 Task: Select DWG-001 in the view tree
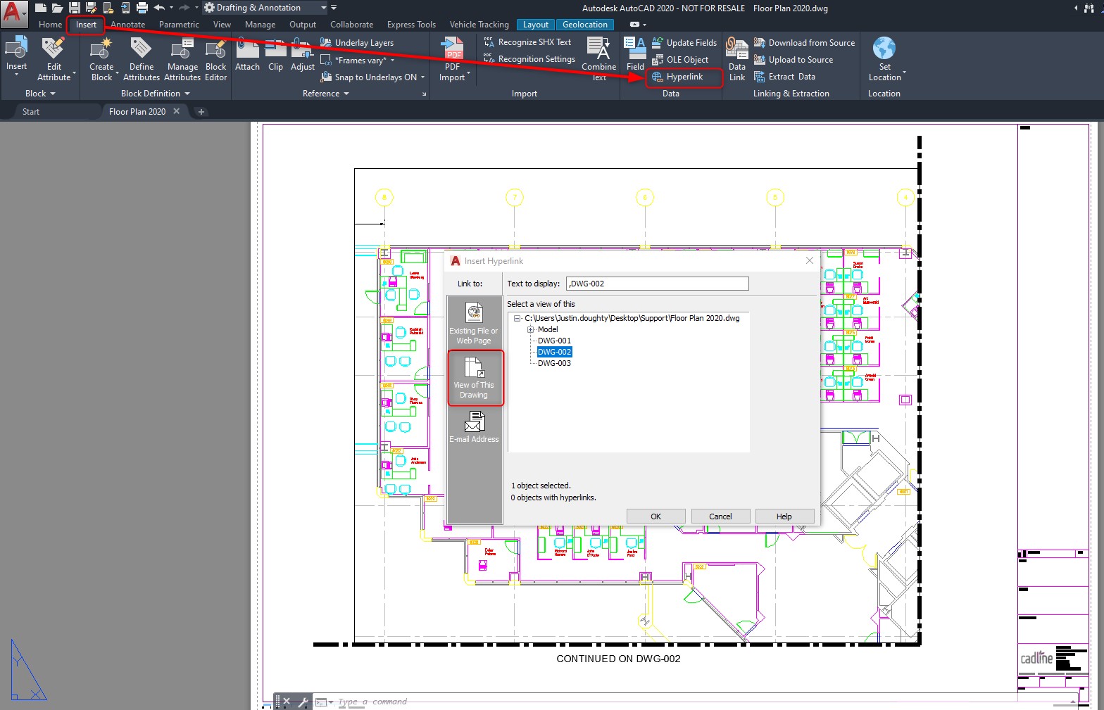tap(554, 341)
